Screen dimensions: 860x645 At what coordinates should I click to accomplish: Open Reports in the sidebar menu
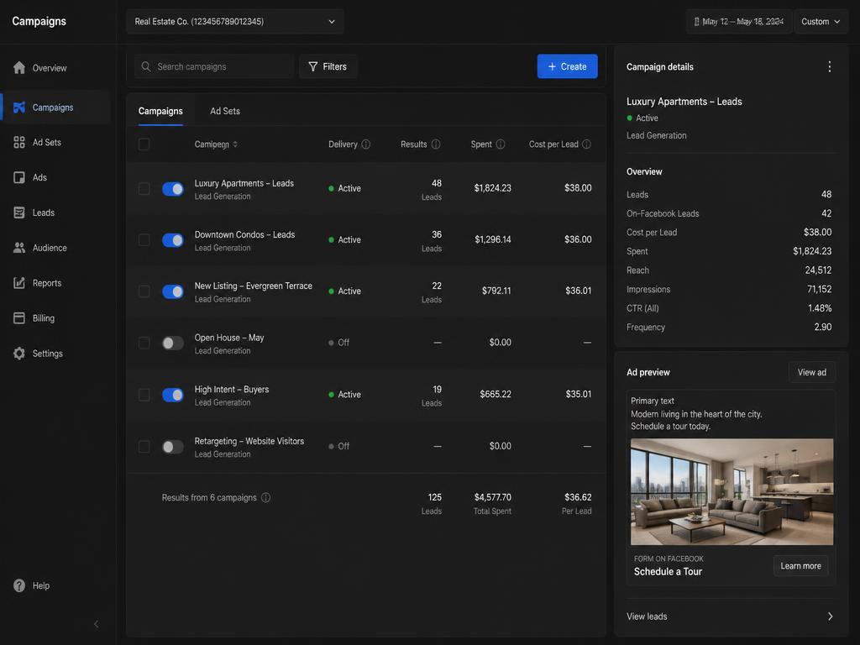click(56, 283)
